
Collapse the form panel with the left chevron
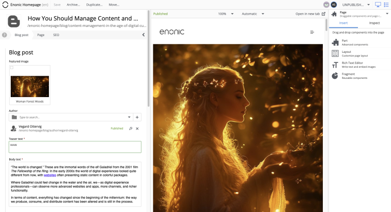point(143,35)
